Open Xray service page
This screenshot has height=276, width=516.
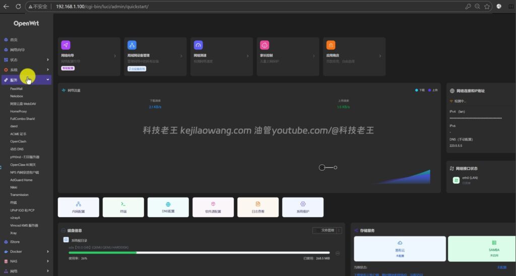click(x=13, y=233)
